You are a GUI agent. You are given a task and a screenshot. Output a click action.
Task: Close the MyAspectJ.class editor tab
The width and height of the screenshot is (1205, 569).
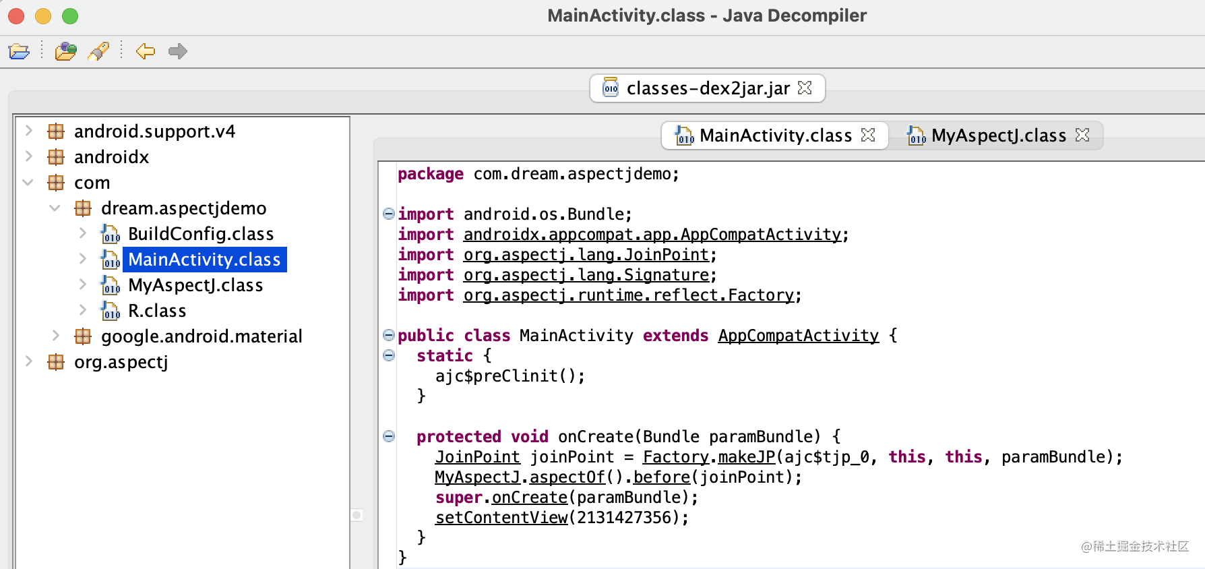1082,135
